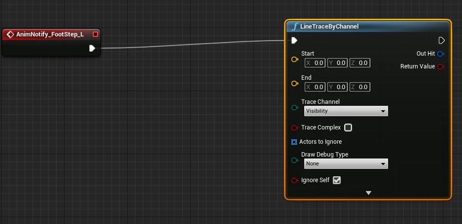
Task: Edit the End Y value field
Action: [337, 87]
